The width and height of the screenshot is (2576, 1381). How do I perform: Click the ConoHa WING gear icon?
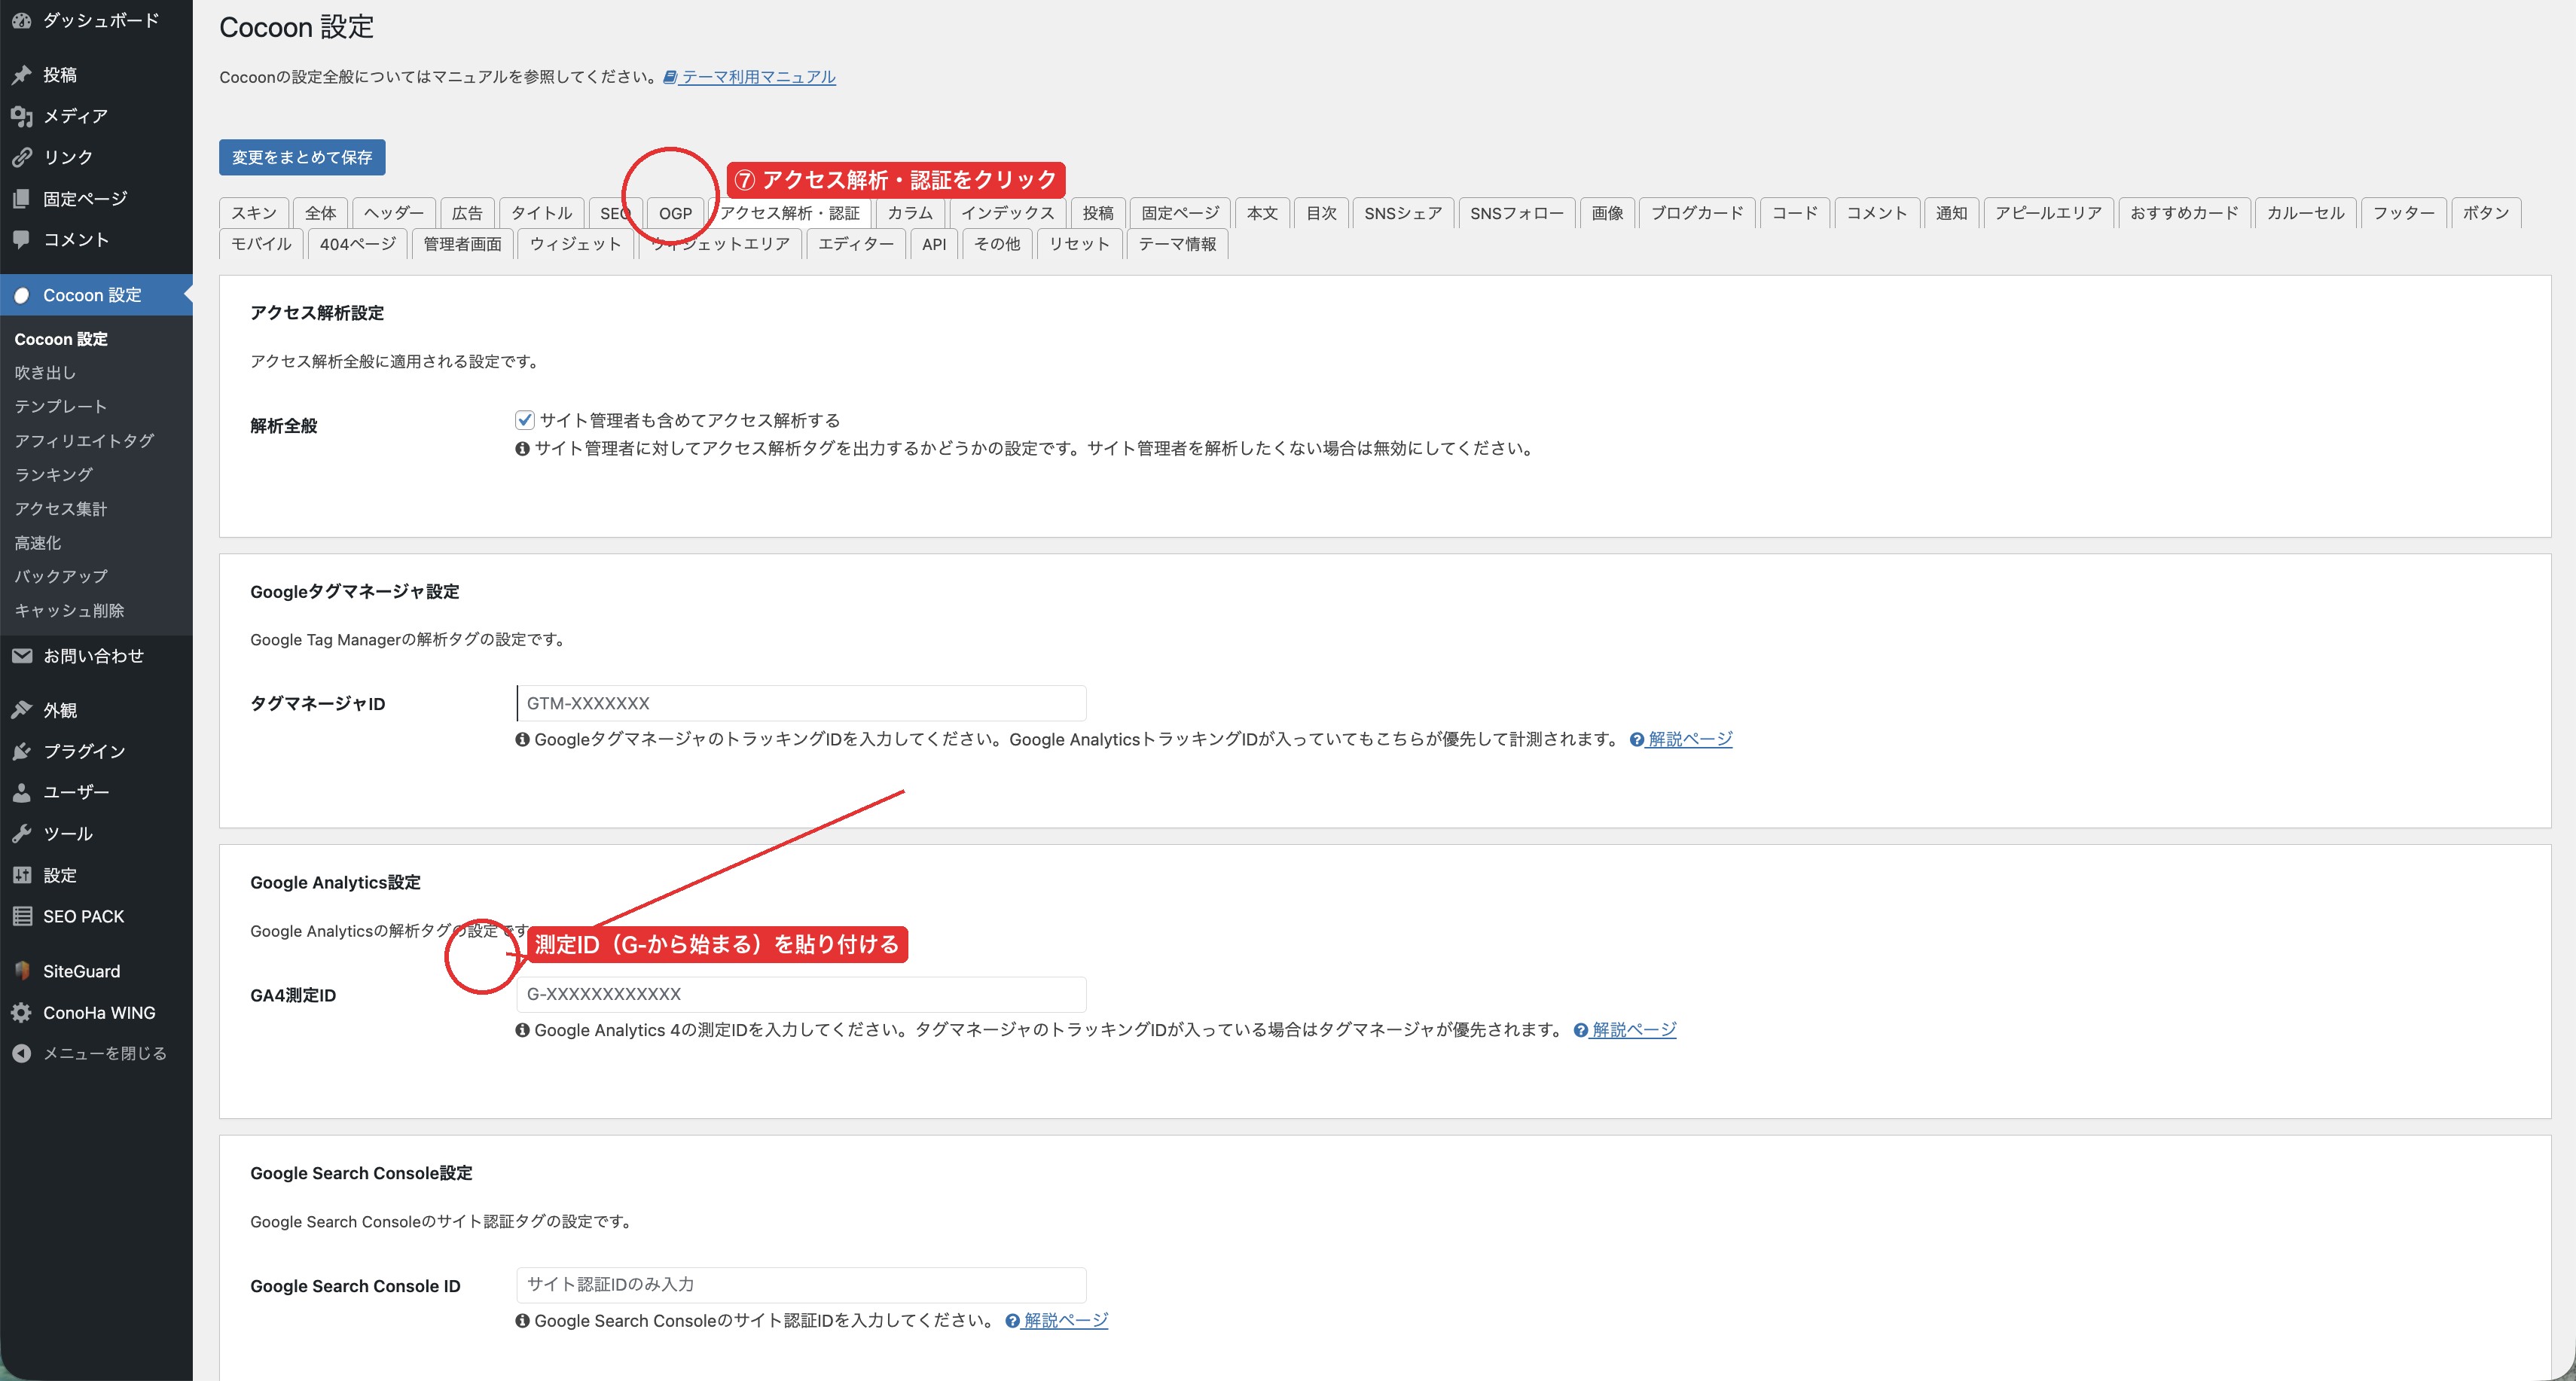[21, 1012]
